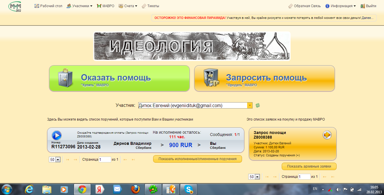Click last-page arrow in orders pager
Image resolution: width=384 pixels, height=195 pixels.
pyautogui.click(x=133, y=159)
